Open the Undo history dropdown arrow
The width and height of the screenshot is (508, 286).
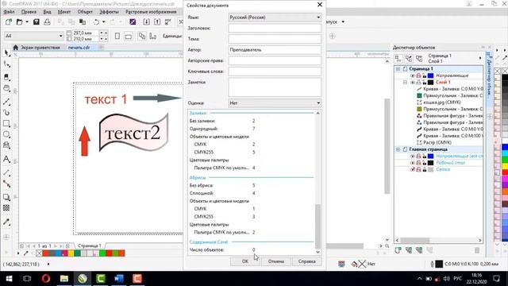point(104,22)
